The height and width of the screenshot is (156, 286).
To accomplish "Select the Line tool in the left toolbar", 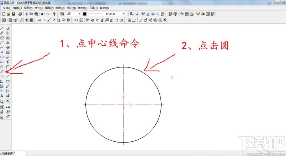I will (x=2, y=28).
